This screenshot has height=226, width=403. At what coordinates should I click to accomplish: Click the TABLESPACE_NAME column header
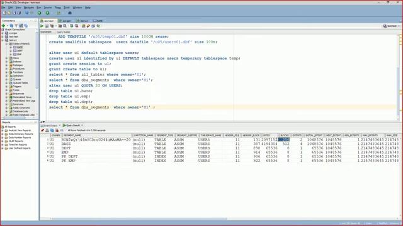click(x=211, y=136)
